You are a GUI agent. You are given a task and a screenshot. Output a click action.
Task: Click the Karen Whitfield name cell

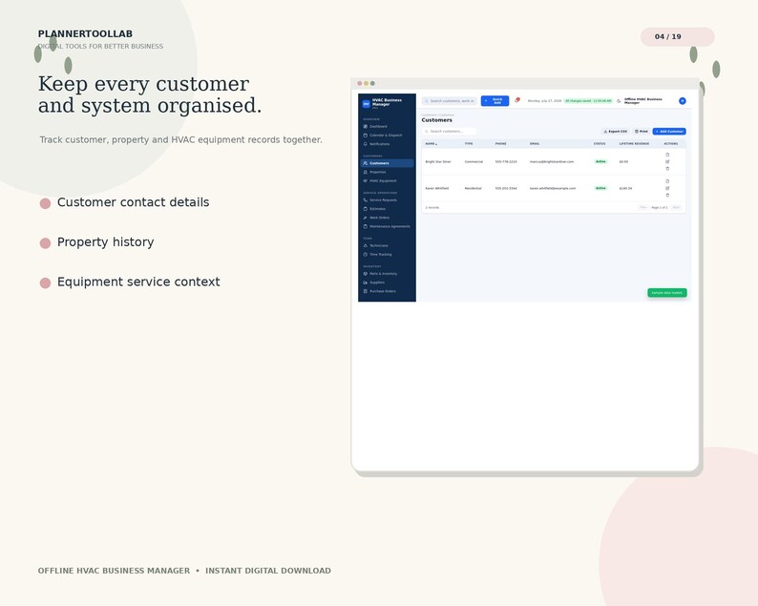pos(437,188)
